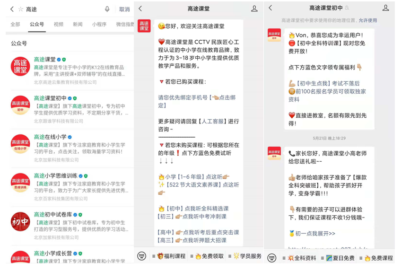Click the 允许使用 location permission link
Viewport: 401px width, 271px height.
[367, 20]
